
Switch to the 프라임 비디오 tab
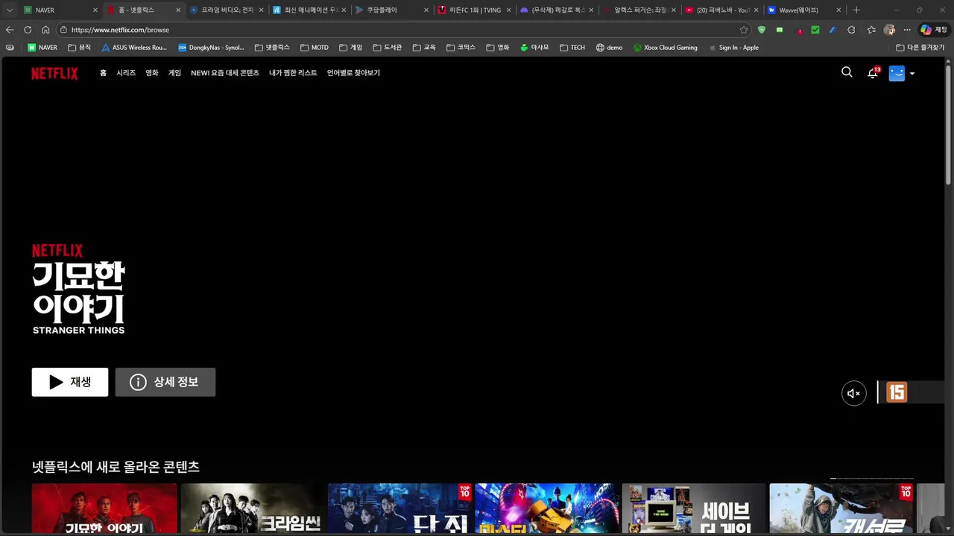pos(227,10)
